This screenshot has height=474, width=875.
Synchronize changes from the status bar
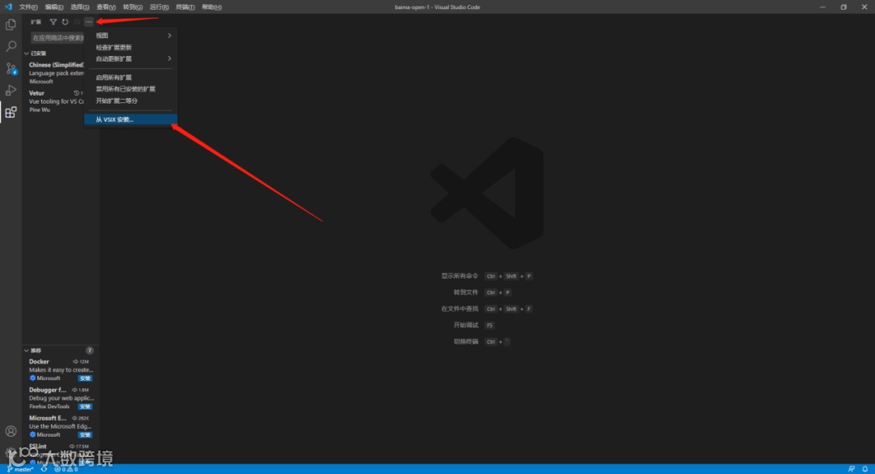click(44, 469)
